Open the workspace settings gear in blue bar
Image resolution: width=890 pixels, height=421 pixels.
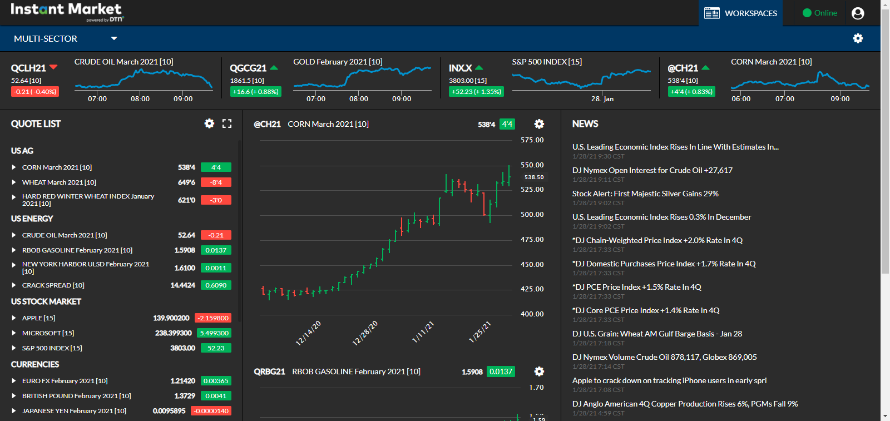858,38
